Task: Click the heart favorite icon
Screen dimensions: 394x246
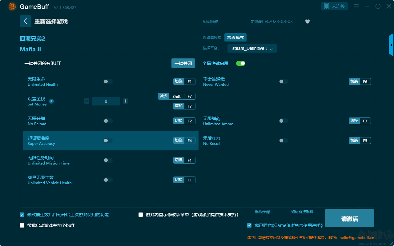Action: click(308, 22)
